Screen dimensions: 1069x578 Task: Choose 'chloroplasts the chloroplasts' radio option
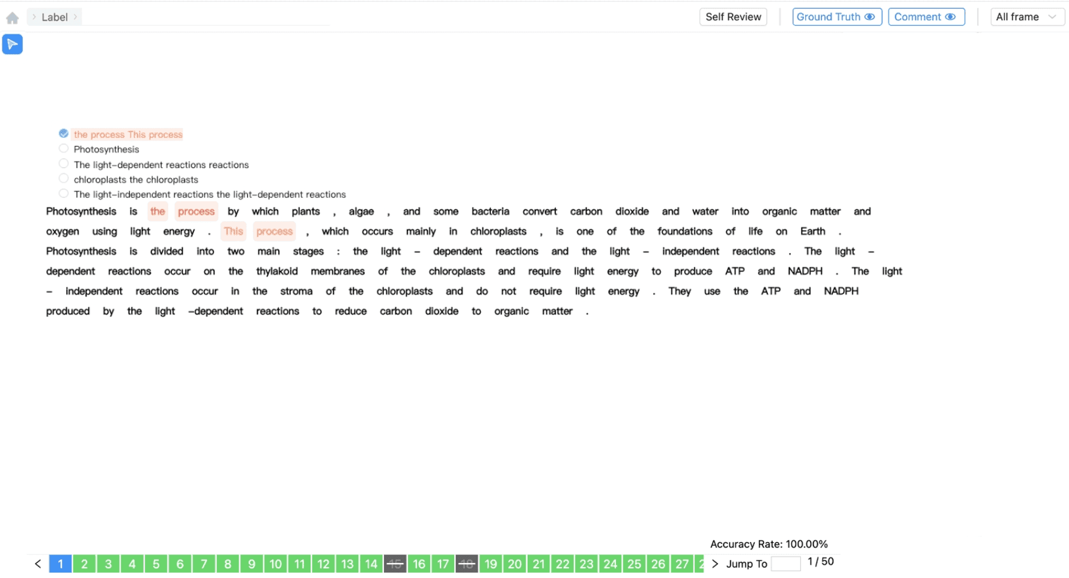pos(64,178)
